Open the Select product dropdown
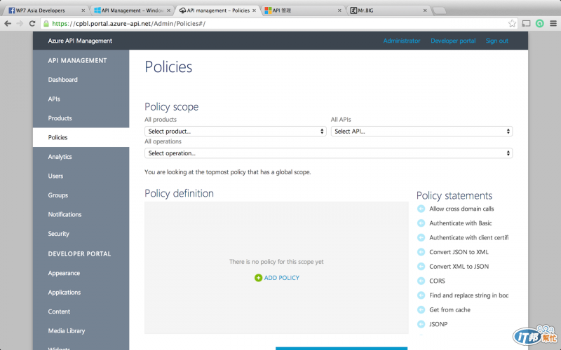Viewport: 561px width, 350px height. tap(235, 132)
